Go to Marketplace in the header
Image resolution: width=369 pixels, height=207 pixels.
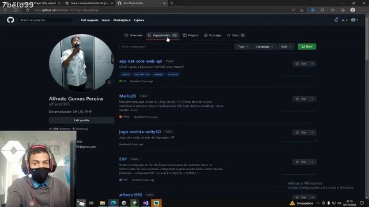122,20
